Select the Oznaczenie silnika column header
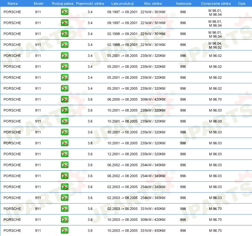The image size is (252, 236). coord(216,4)
